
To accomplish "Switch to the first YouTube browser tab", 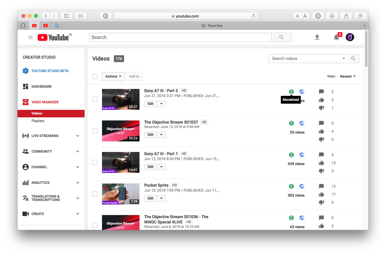I will tap(34, 26).
